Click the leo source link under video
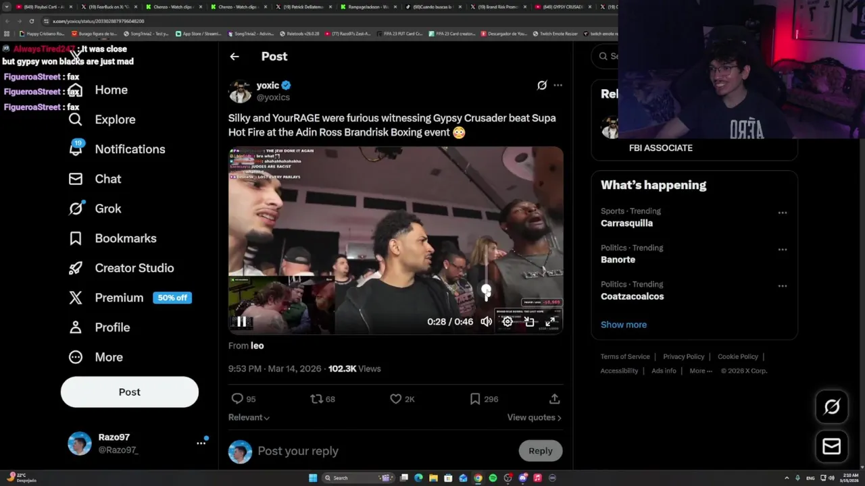 pyautogui.click(x=257, y=346)
